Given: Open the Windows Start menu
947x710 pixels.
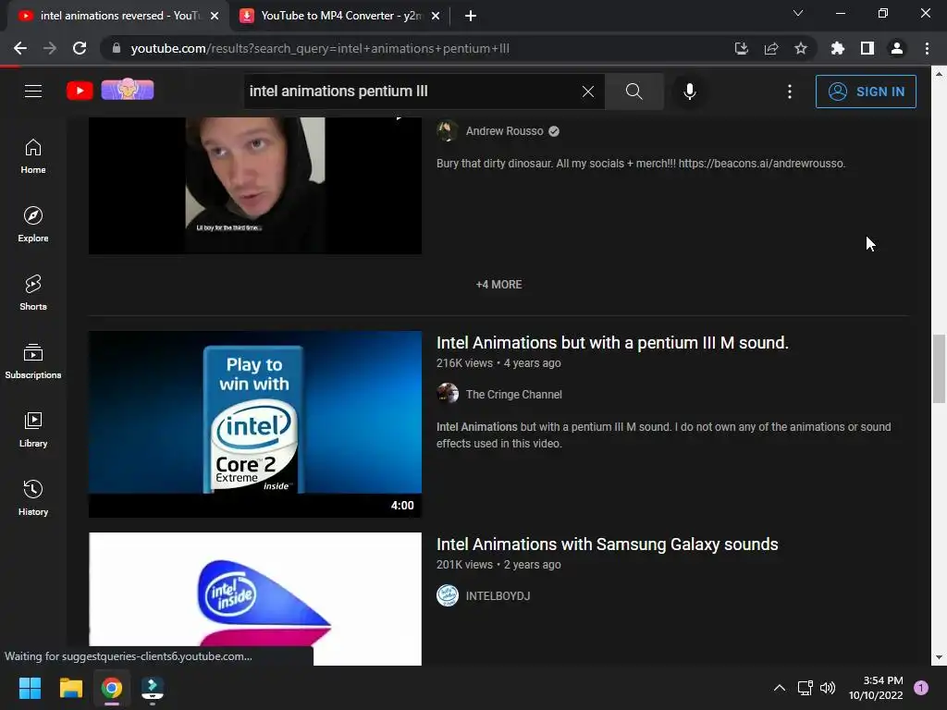Looking at the screenshot, I should coord(30,688).
